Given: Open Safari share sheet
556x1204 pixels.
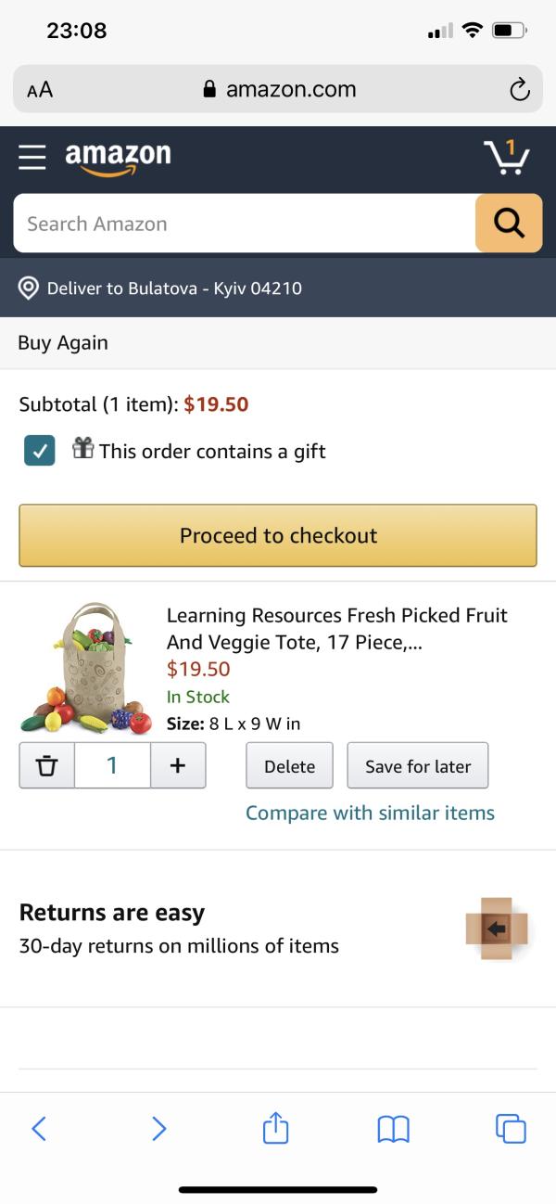Looking at the screenshot, I should coord(275,1128).
